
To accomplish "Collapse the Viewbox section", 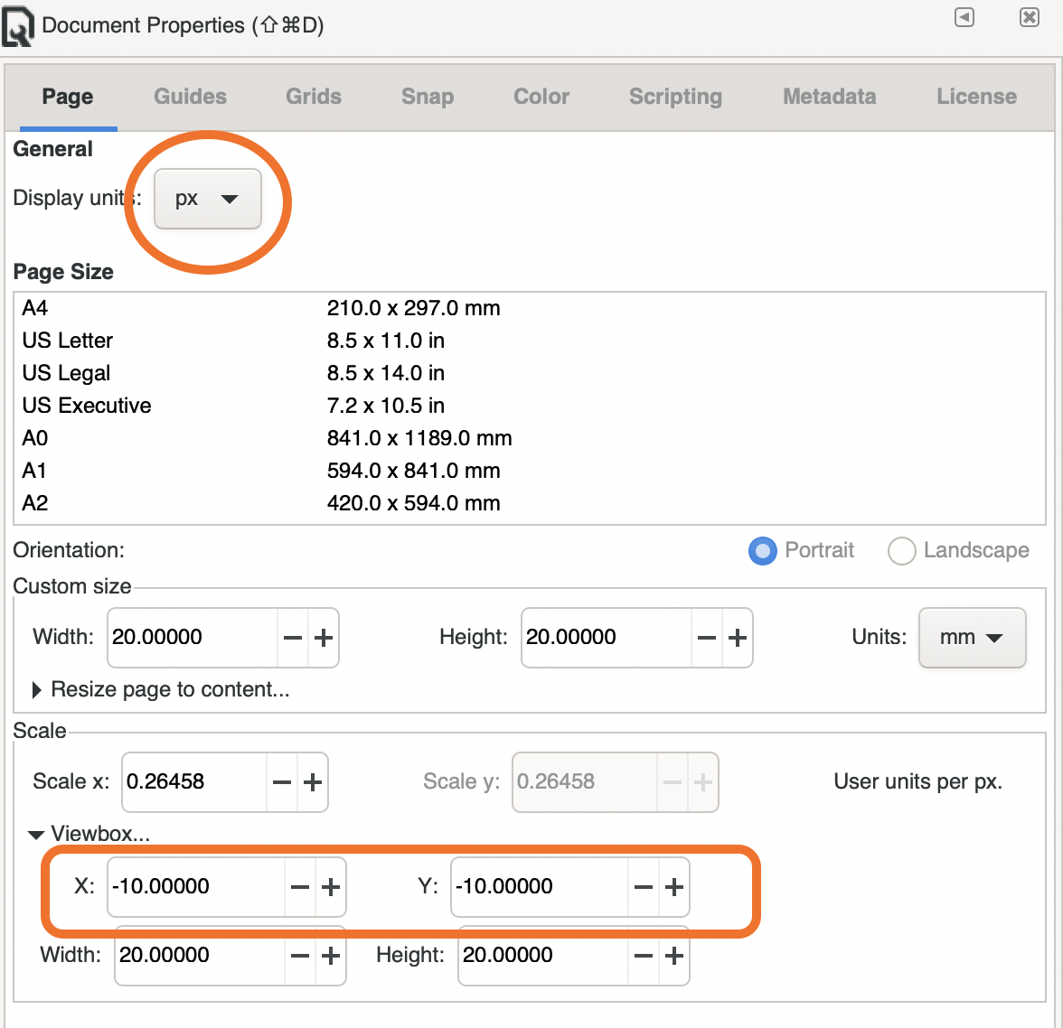I will click(x=36, y=835).
